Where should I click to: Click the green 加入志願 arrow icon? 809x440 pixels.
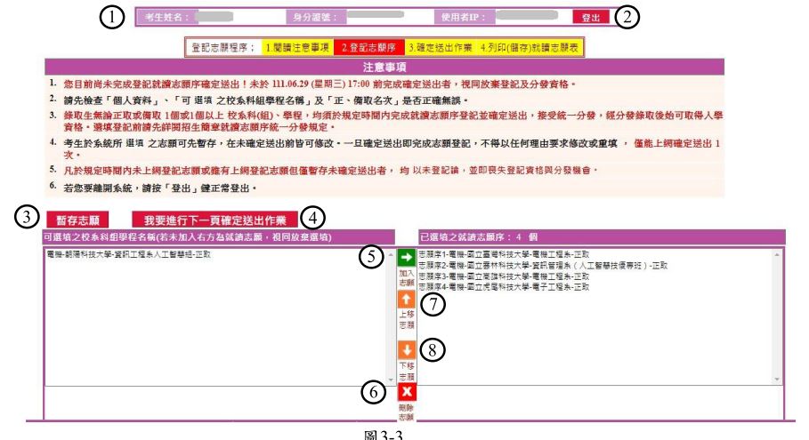[x=407, y=258]
